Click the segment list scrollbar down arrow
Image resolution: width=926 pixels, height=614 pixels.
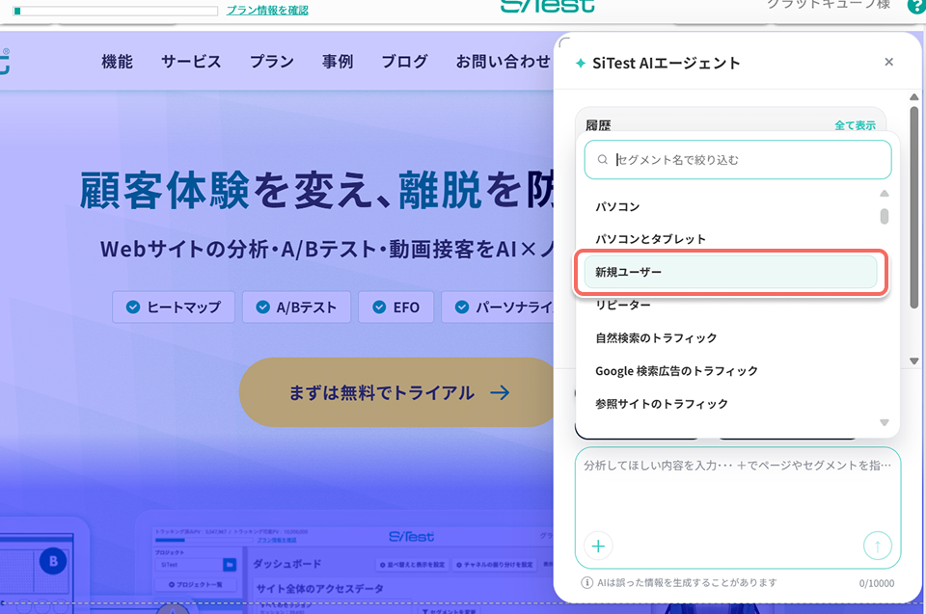point(885,422)
